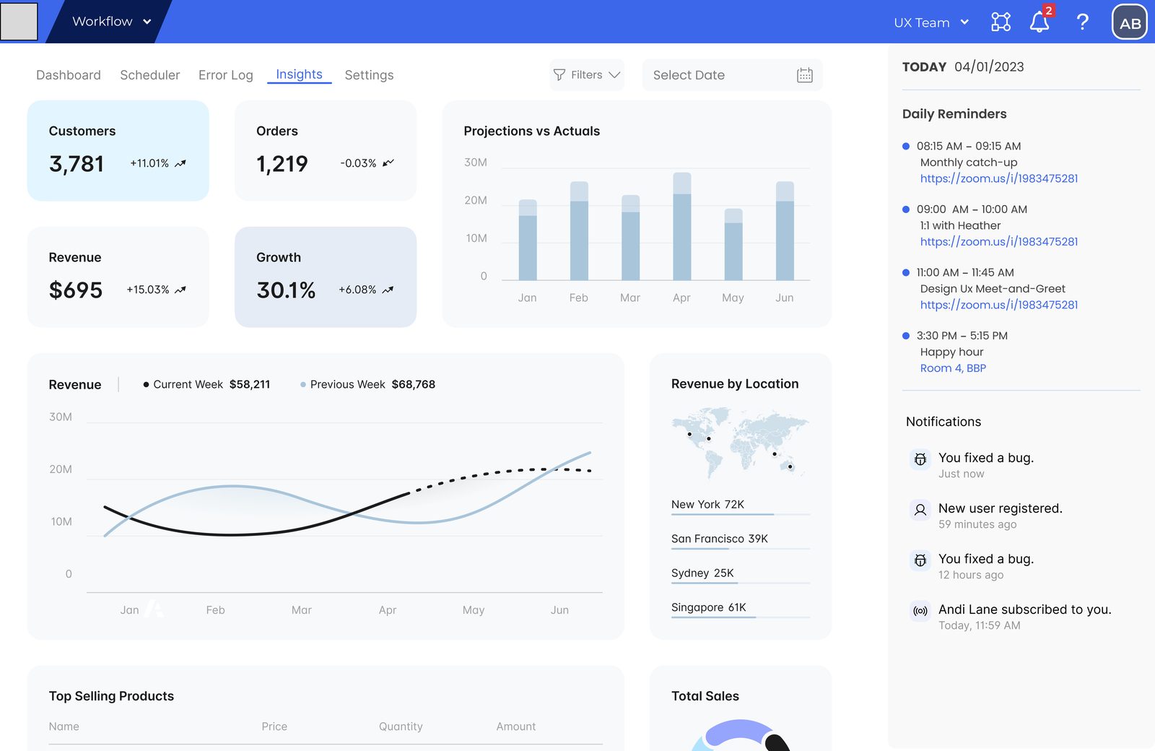The width and height of the screenshot is (1155, 751).
Task: Click the Price column header
Action: point(274,726)
